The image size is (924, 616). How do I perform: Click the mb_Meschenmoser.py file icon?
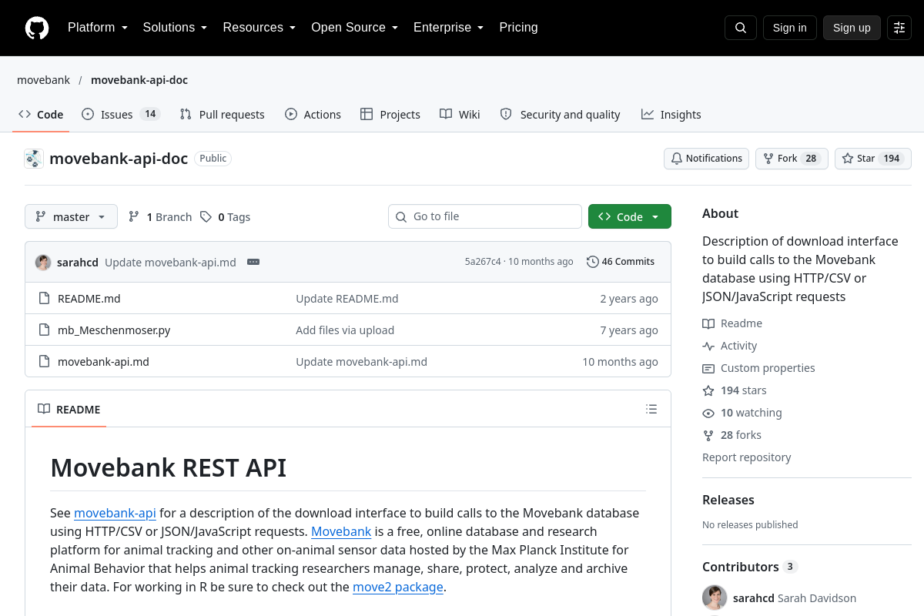click(x=44, y=330)
